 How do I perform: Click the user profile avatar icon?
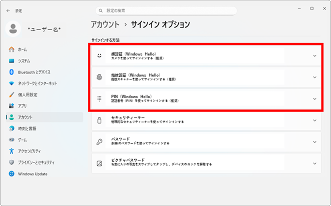point(13,29)
